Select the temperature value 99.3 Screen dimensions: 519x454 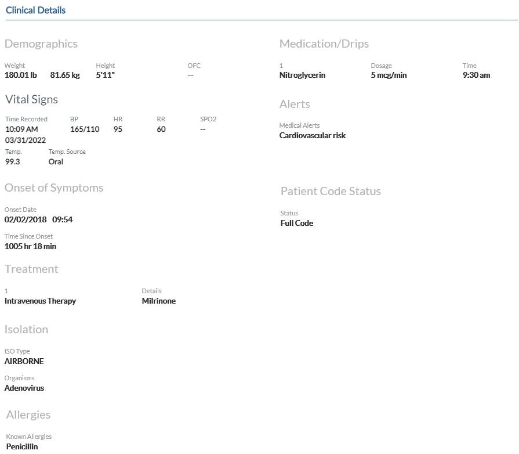(x=13, y=162)
